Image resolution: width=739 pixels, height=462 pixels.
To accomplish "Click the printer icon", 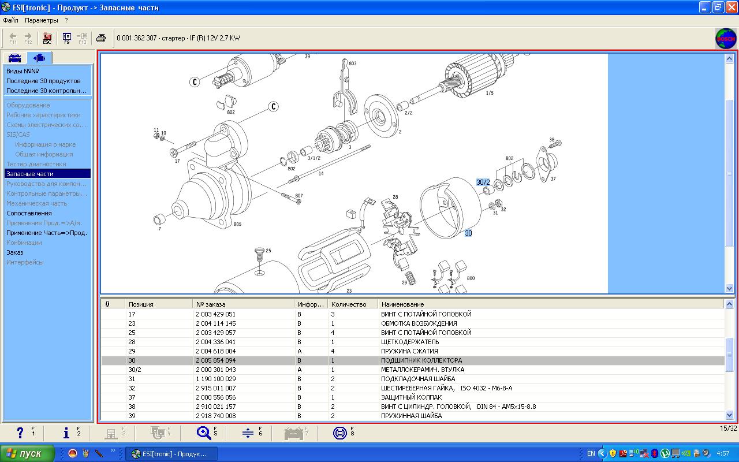I will click(101, 38).
